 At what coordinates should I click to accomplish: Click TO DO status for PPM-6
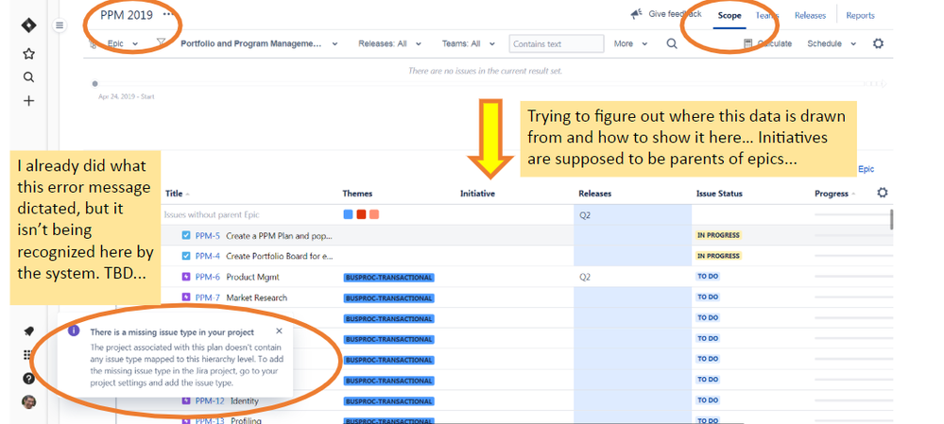coord(708,277)
